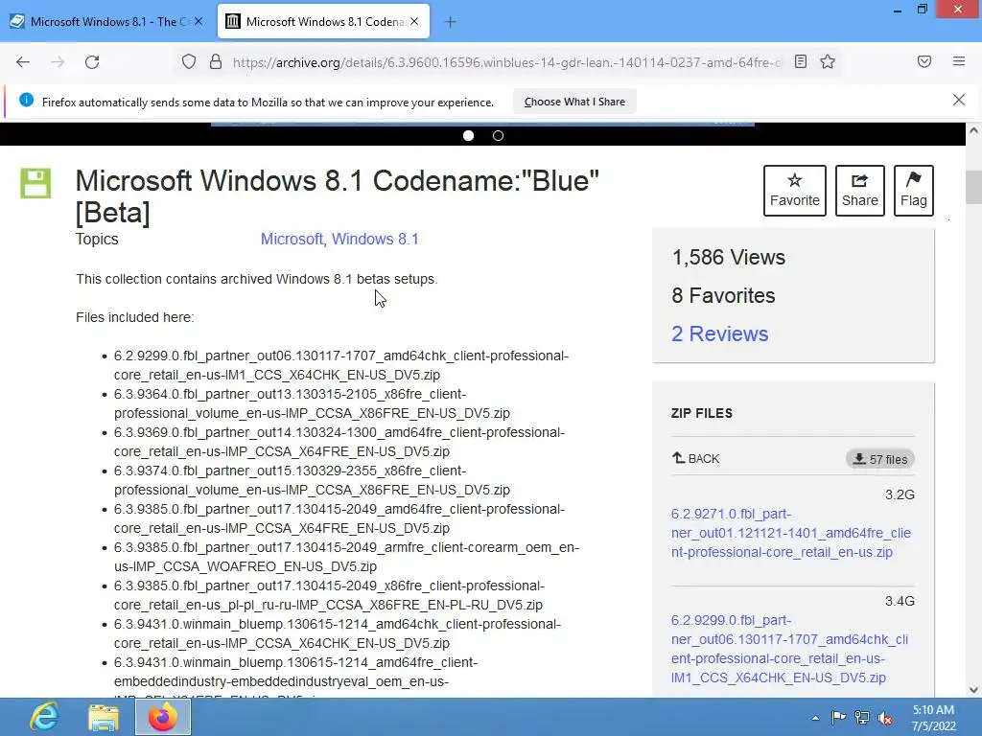982x736 pixels.
Task: Open the Firefox hamburger menu
Action: [x=959, y=61]
